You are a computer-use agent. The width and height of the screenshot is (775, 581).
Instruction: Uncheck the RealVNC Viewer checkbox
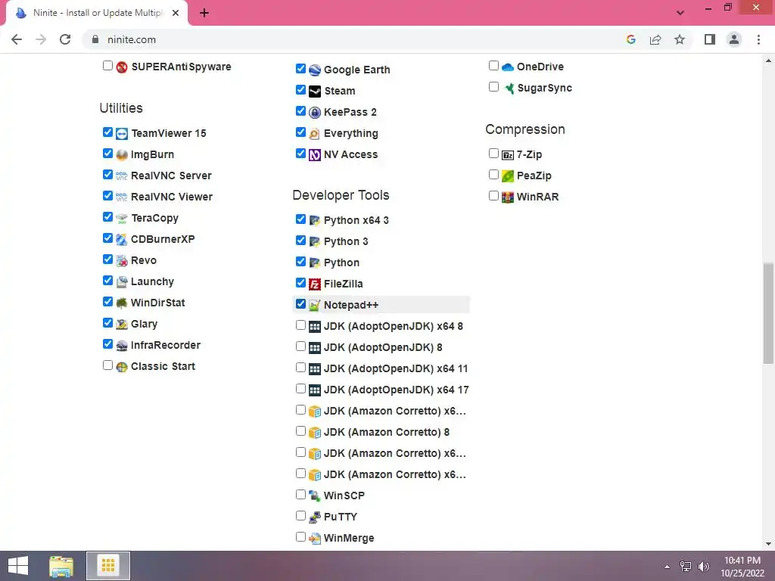tap(107, 196)
